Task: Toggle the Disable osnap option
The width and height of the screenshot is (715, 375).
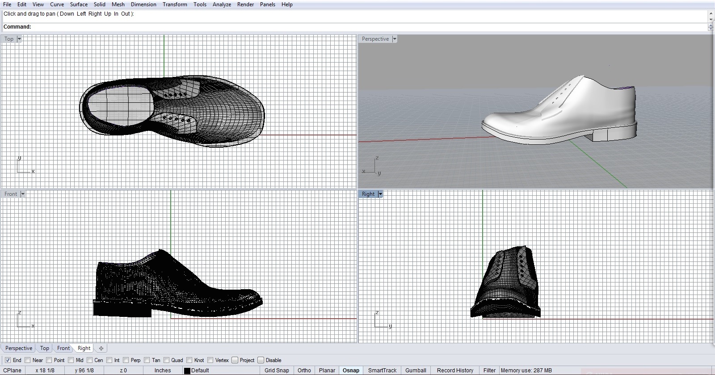Action: (x=261, y=360)
